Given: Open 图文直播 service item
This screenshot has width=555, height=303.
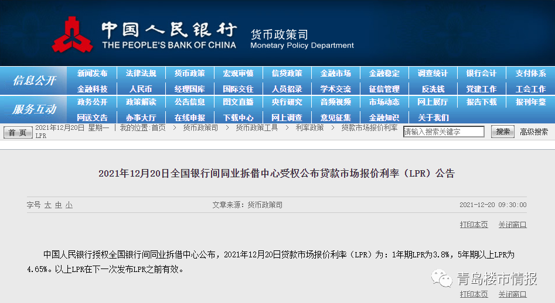Looking at the screenshot, I should [x=238, y=102].
